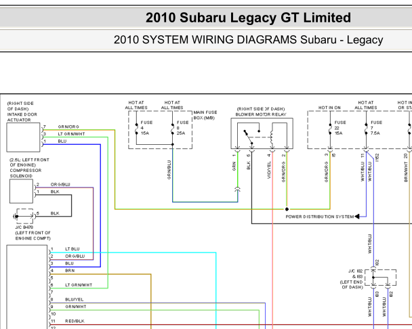Click LT GRN/WHT label at intake actuator pin 3

click(x=71, y=134)
